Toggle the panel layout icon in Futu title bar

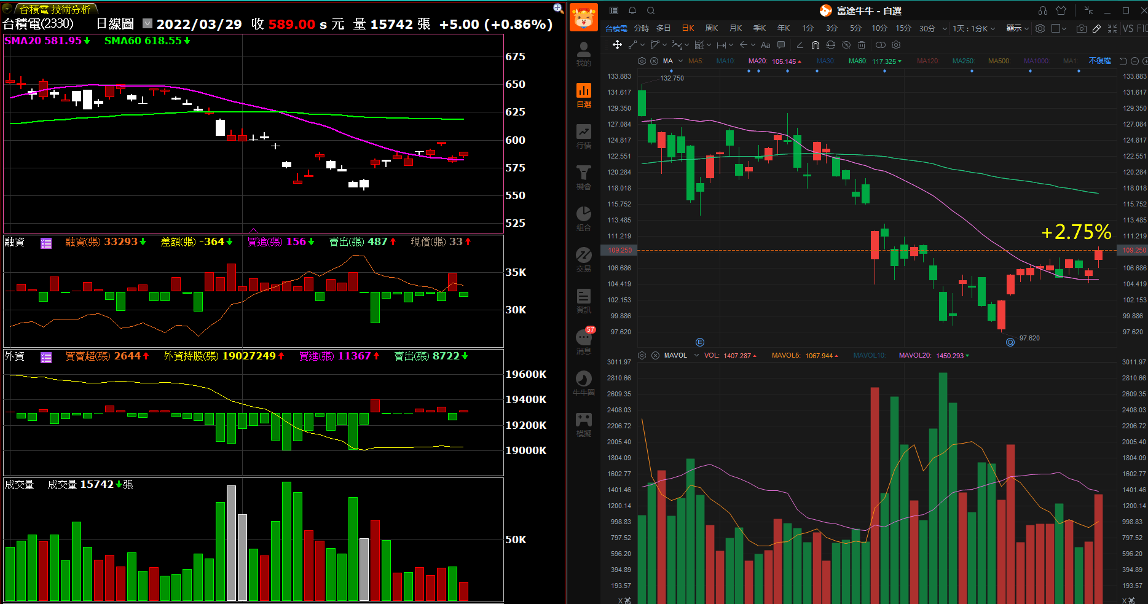[x=613, y=10]
